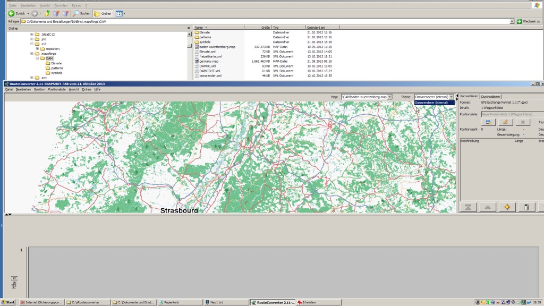Click the move-up triangle button

pyautogui.click(x=487, y=207)
